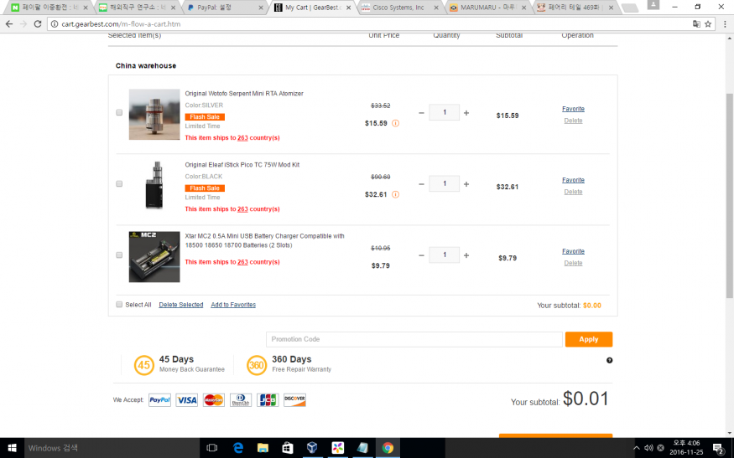The height and width of the screenshot is (458, 734).
Task: Open Chrome's three-dot menu
Action: click(725, 23)
